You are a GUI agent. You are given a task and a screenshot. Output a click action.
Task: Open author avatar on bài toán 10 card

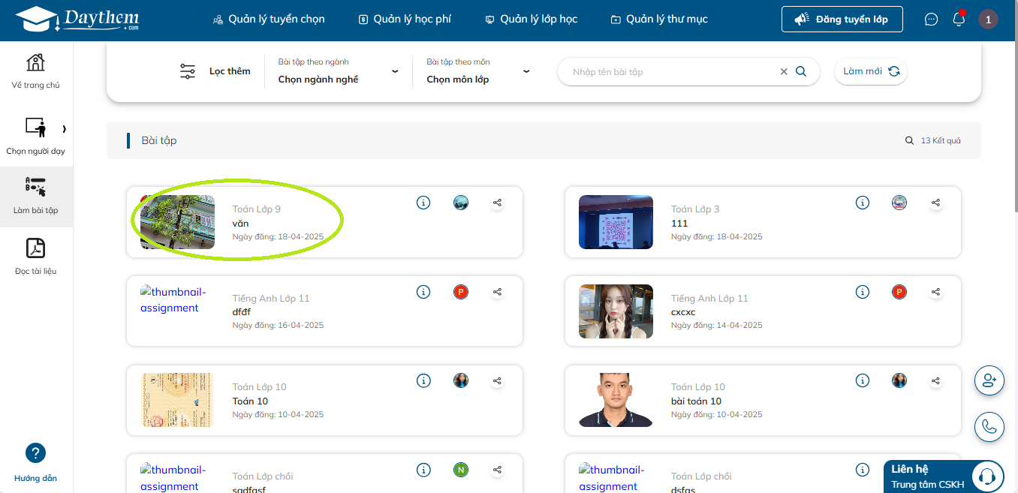pos(899,380)
